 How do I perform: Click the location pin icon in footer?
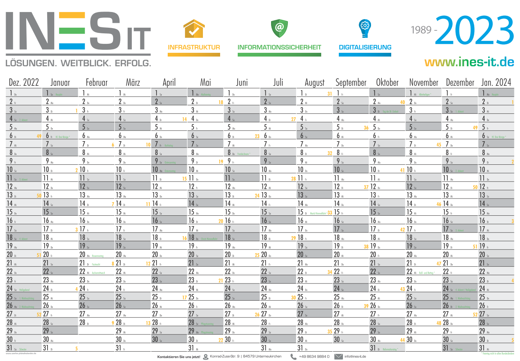206,357
